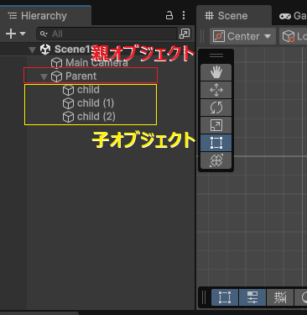Select the Hand (View) tool

coord(216,72)
